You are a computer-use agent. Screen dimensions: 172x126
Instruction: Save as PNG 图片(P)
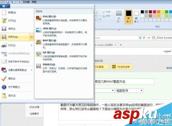click(x=64, y=20)
